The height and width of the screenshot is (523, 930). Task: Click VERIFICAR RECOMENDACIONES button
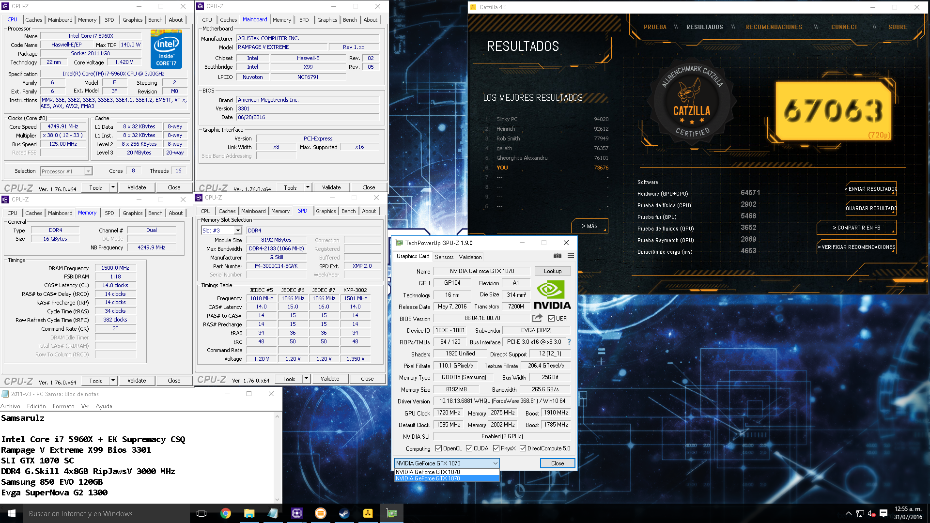[x=856, y=247]
